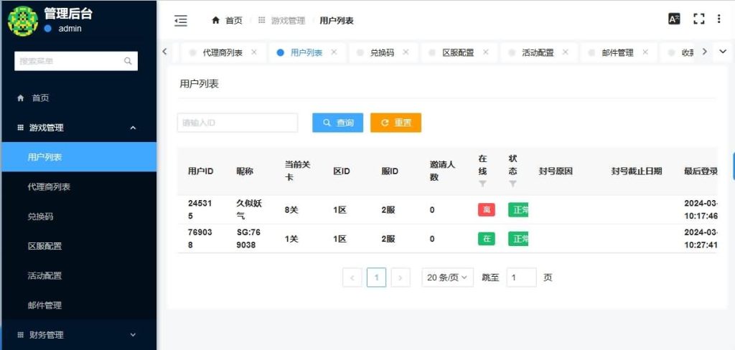Switch to the 用户列表 tab

[306, 52]
